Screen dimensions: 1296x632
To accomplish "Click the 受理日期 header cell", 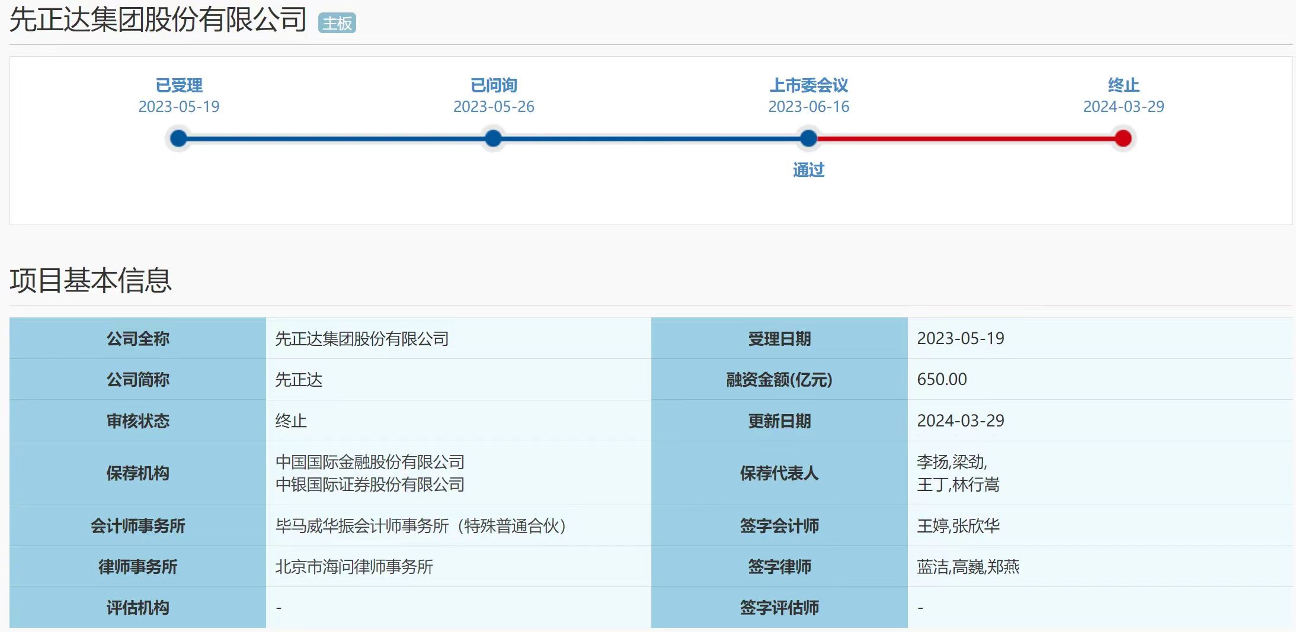I will click(779, 338).
